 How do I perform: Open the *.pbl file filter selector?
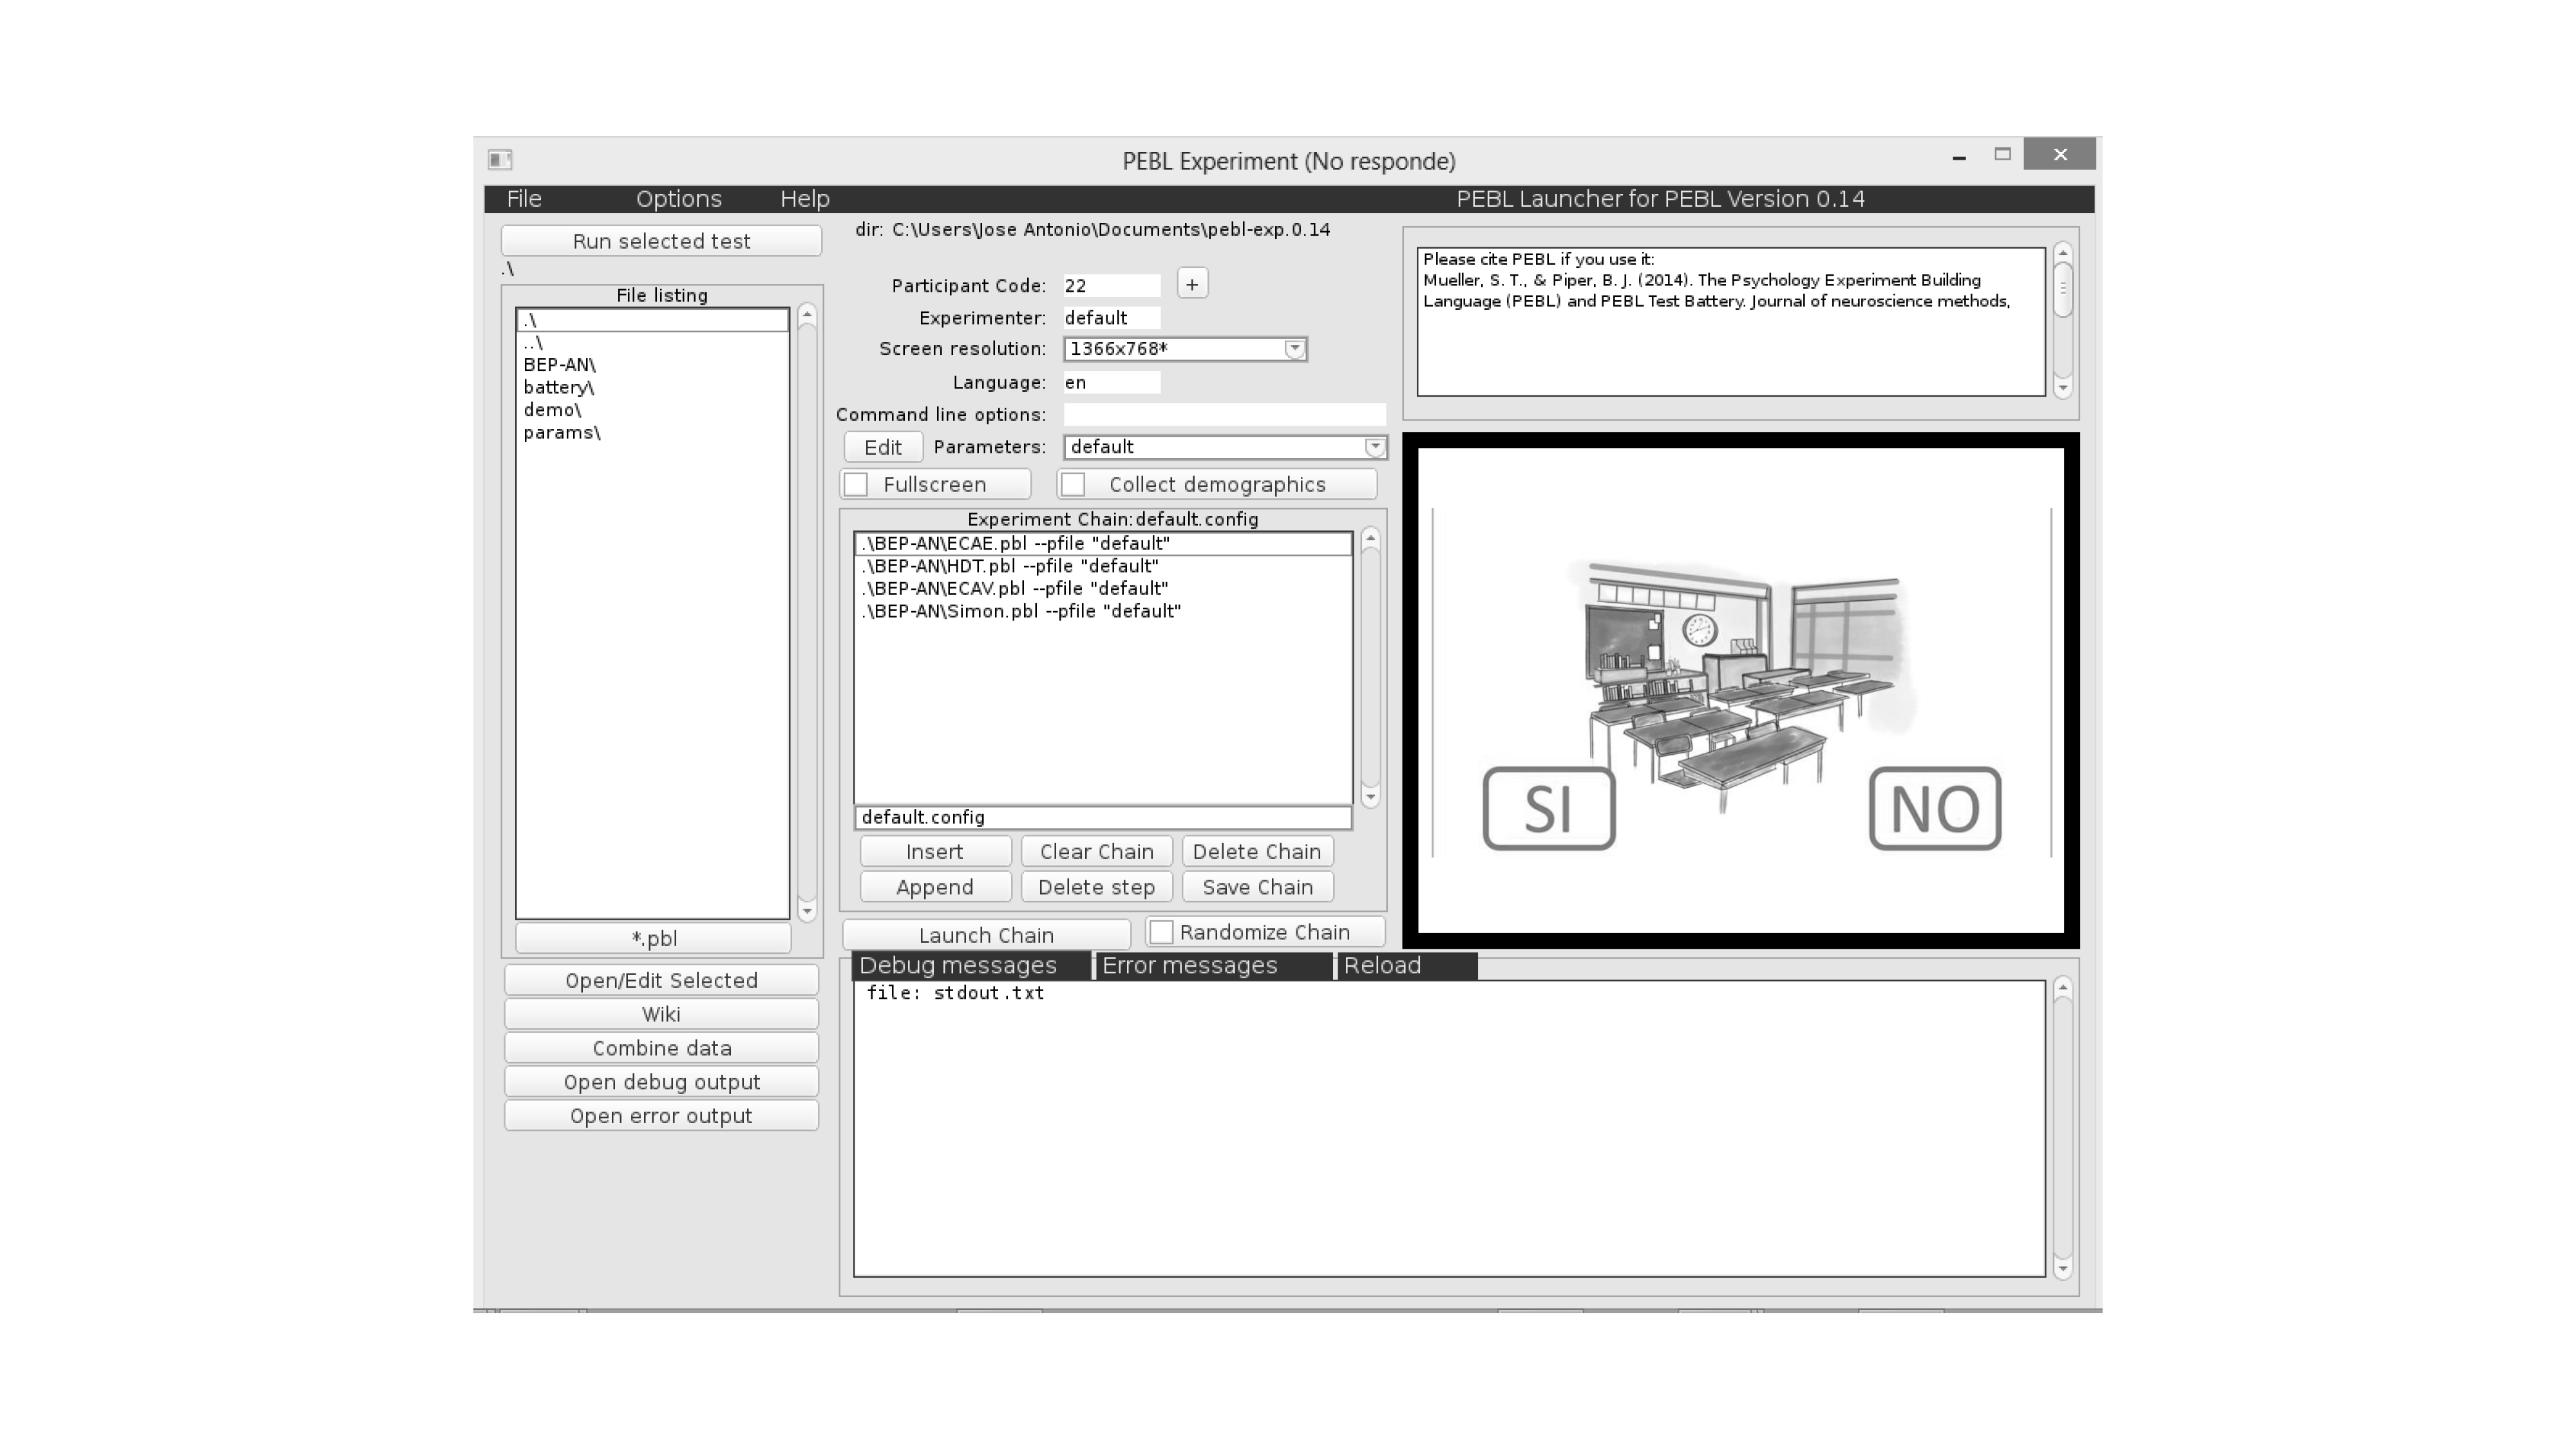(x=653, y=938)
